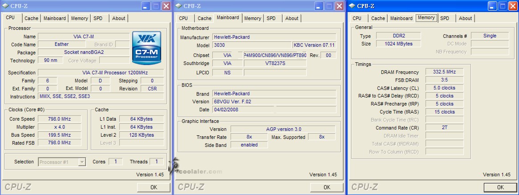This screenshot has width=519, height=195.
Task: Open Memory tab in middle window
Action: (252, 19)
